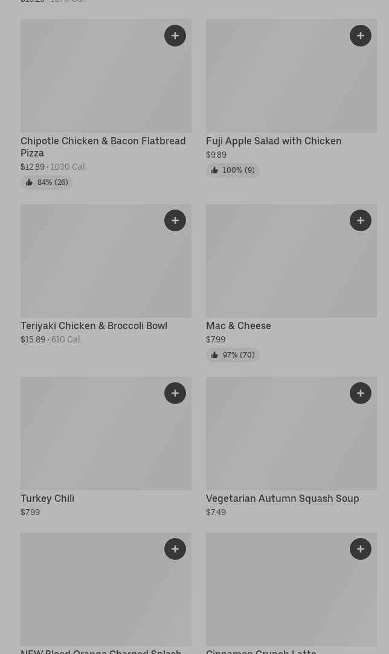This screenshot has width=389, height=654.
Task: Open the Mac & Cheese item title
Action: (x=238, y=325)
